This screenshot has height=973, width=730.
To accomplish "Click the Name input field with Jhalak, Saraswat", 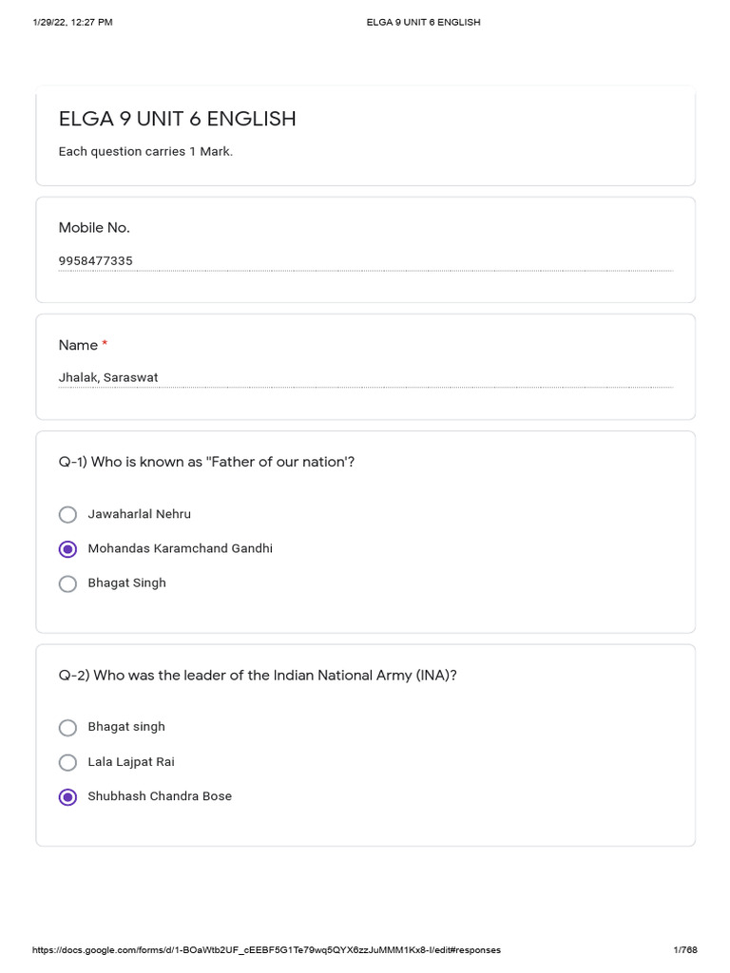I will pos(365,377).
